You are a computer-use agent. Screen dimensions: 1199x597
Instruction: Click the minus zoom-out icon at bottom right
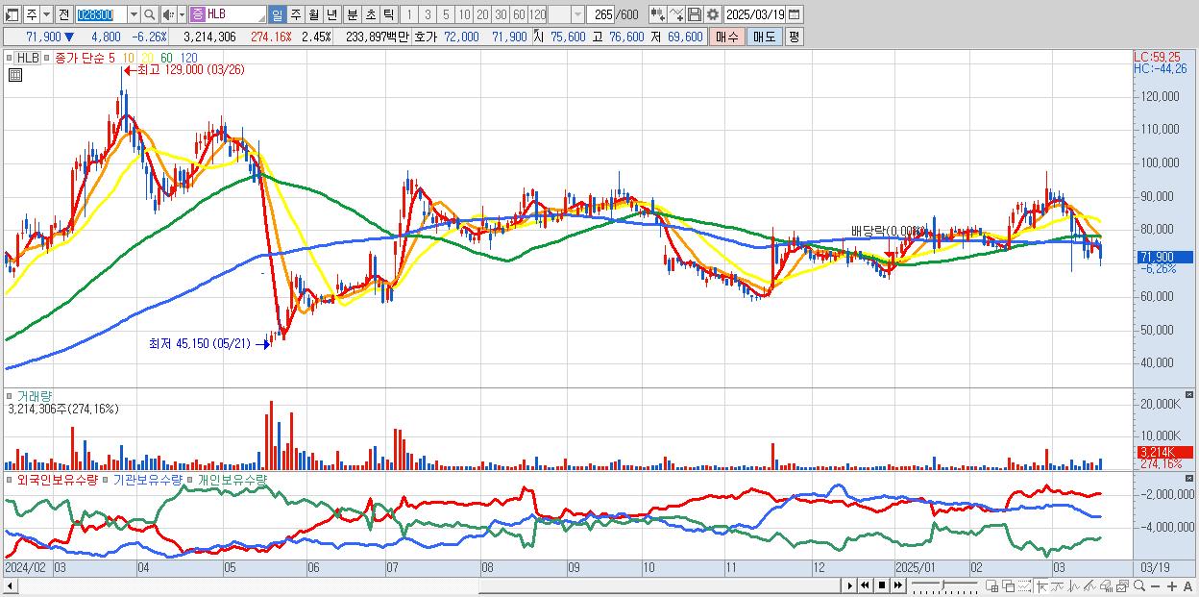pos(1155,586)
